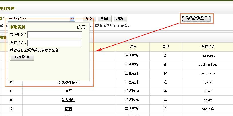This screenshot has height=116, width=233.
Task: Click 二级选择 in the star row
Action: 132,91
